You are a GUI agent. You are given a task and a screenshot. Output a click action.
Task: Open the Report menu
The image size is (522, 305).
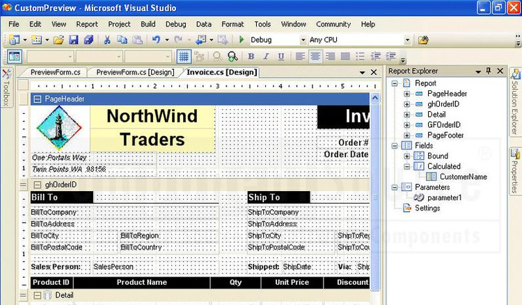(87, 24)
